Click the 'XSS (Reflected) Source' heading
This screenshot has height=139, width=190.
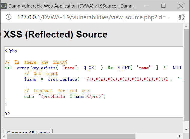(56, 35)
